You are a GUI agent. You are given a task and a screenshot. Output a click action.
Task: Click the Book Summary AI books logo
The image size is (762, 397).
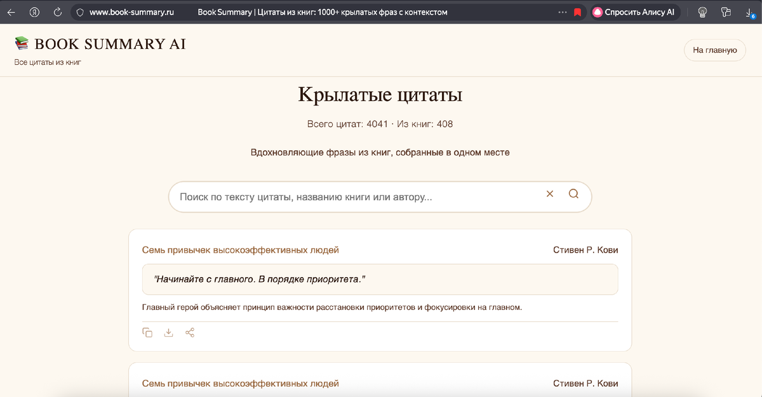(x=22, y=44)
